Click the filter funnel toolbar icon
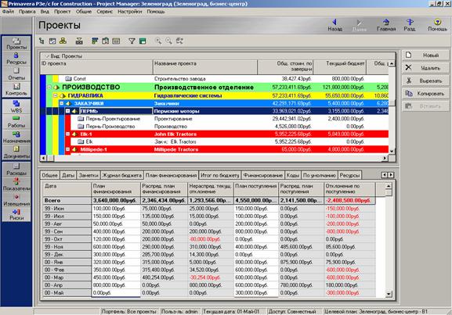The image size is (452, 315). click(x=132, y=41)
